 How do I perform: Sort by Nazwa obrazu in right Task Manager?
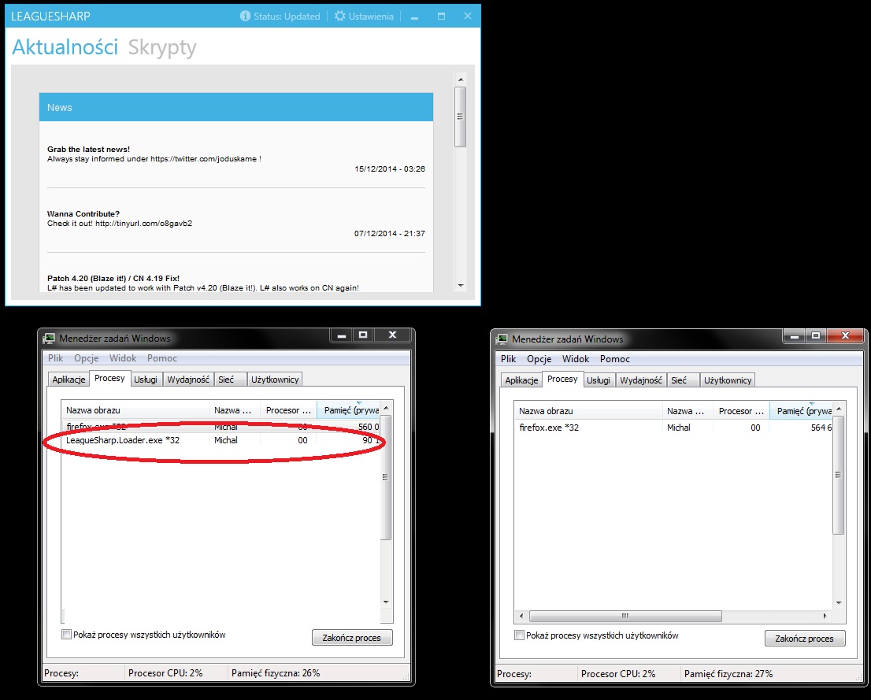(588, 411)
